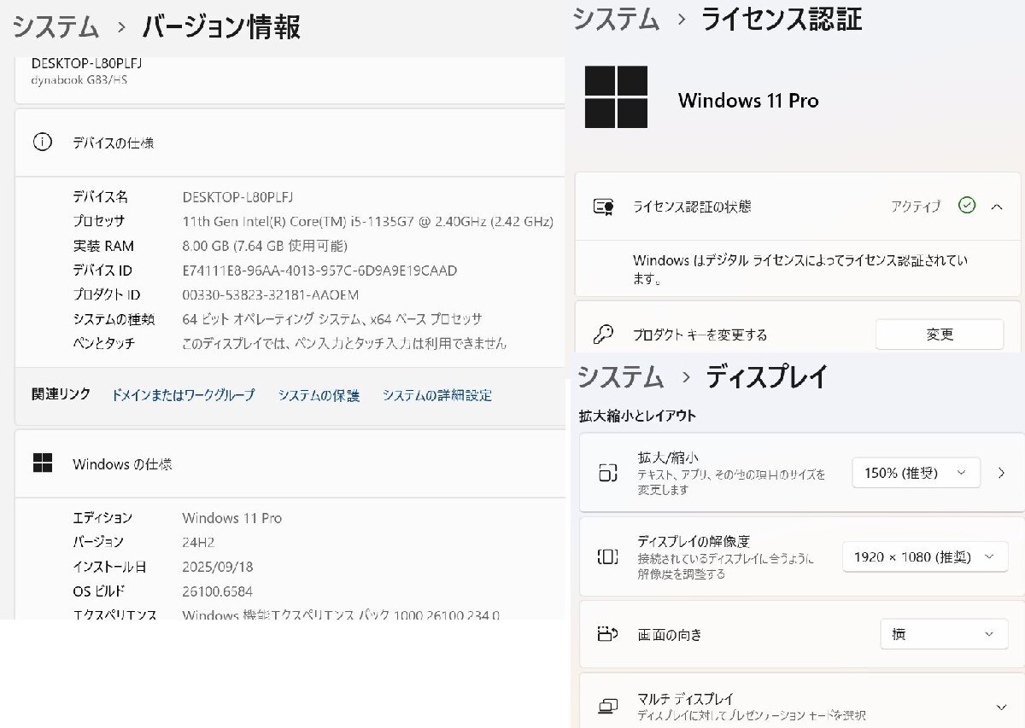This screenshot has width=1025, height=728.
Task: Go back to システム from バージョン情報
Action: 56,26
